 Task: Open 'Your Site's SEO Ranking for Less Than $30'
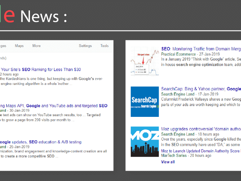tap(40, 70)
